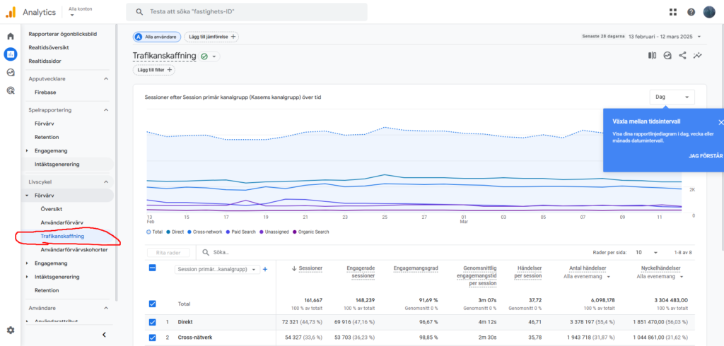Collapse the Apputvecklare section
The width and height of the screenshot is (724, 346).
click(x=106, y=79)
